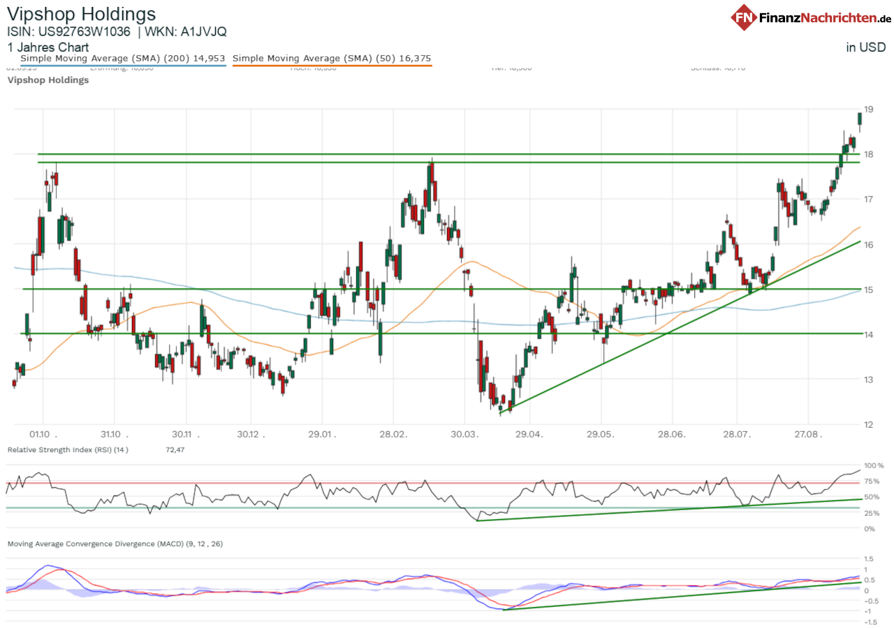Image resolution: width=894 pixels, height=628 pixels.
Task: Click the price axis label 19
Action: click(869, 110)
